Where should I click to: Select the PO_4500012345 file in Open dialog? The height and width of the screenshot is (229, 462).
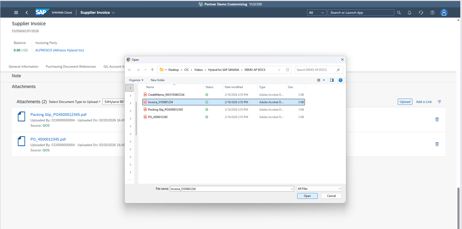pos(224,117)
